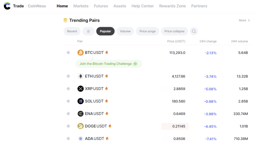Click the Ethereum coin icon
This screenshot has height=152, width=257.
(x=80, y=76)
